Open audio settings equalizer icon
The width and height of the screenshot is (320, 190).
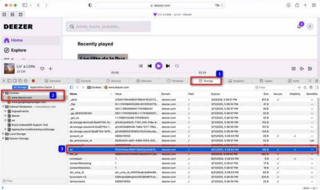[x=310, y=69]
